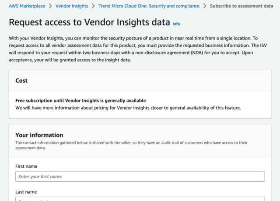Image resolution: width=280 pixels, height=201 pixels.
Task: Focus the First name input field
Action: (x=140, y=176)
